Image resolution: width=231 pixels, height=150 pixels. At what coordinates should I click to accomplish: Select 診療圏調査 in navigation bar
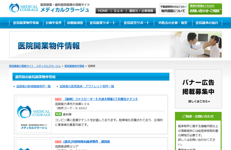click(75, 23)
